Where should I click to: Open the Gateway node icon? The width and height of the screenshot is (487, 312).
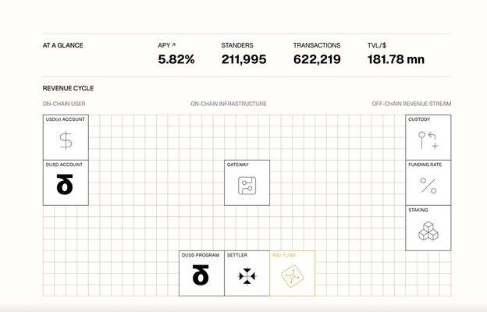pos(247,186)
